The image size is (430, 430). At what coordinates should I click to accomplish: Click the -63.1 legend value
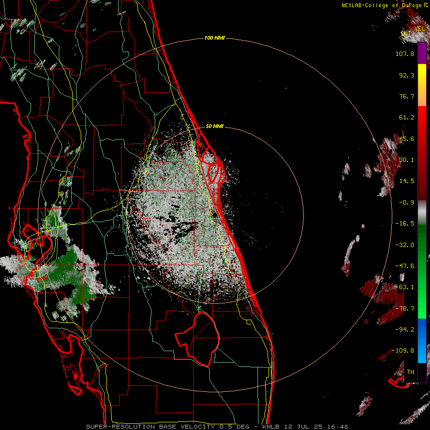point(405,287)
